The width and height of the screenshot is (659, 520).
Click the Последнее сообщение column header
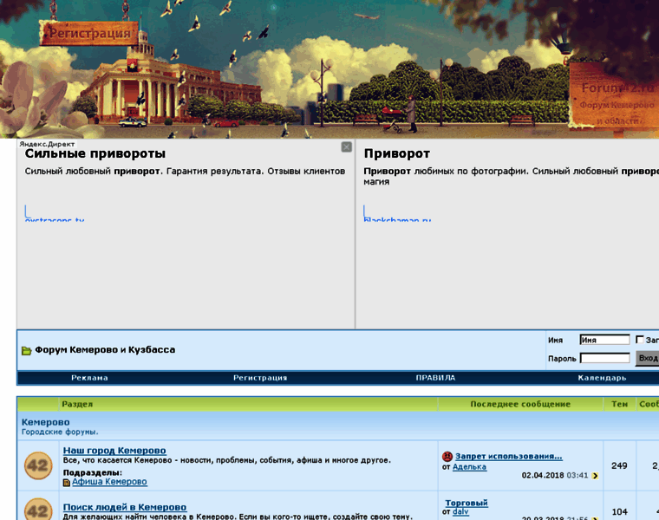[520, 404]
